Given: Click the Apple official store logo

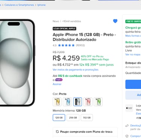Looking at the screenshot, I should click(129, 108).
